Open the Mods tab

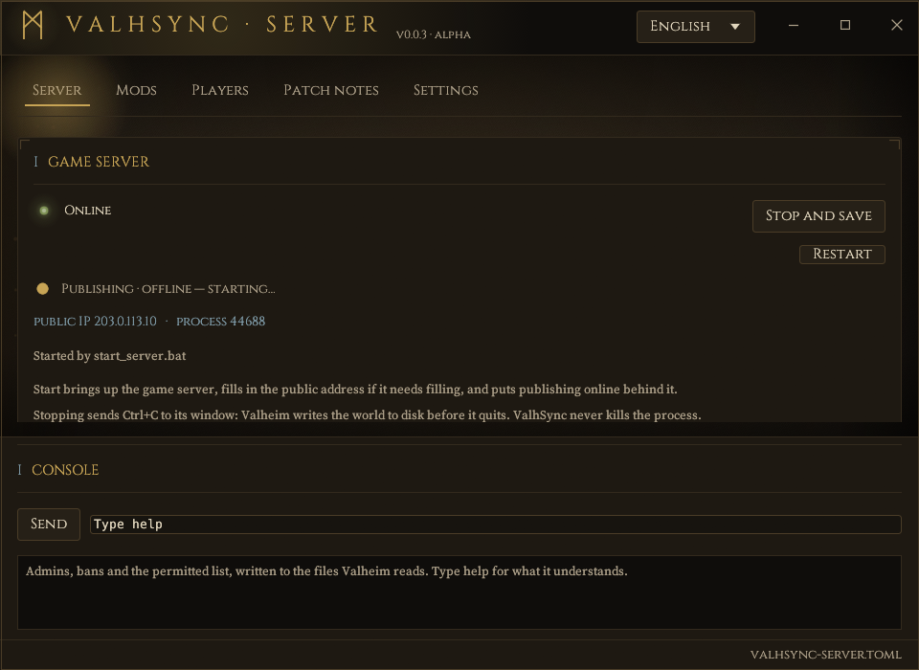click(x=136, y=90)
